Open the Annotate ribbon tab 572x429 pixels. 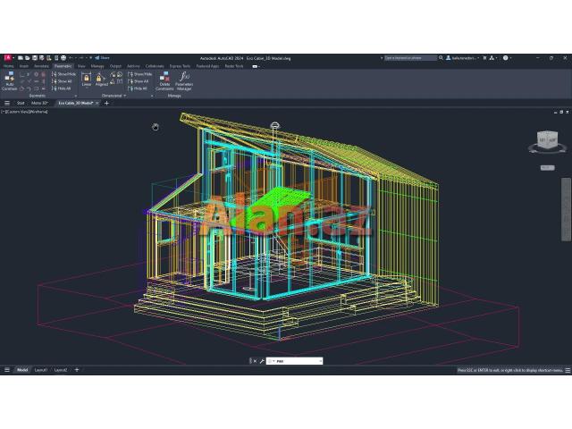41,66
